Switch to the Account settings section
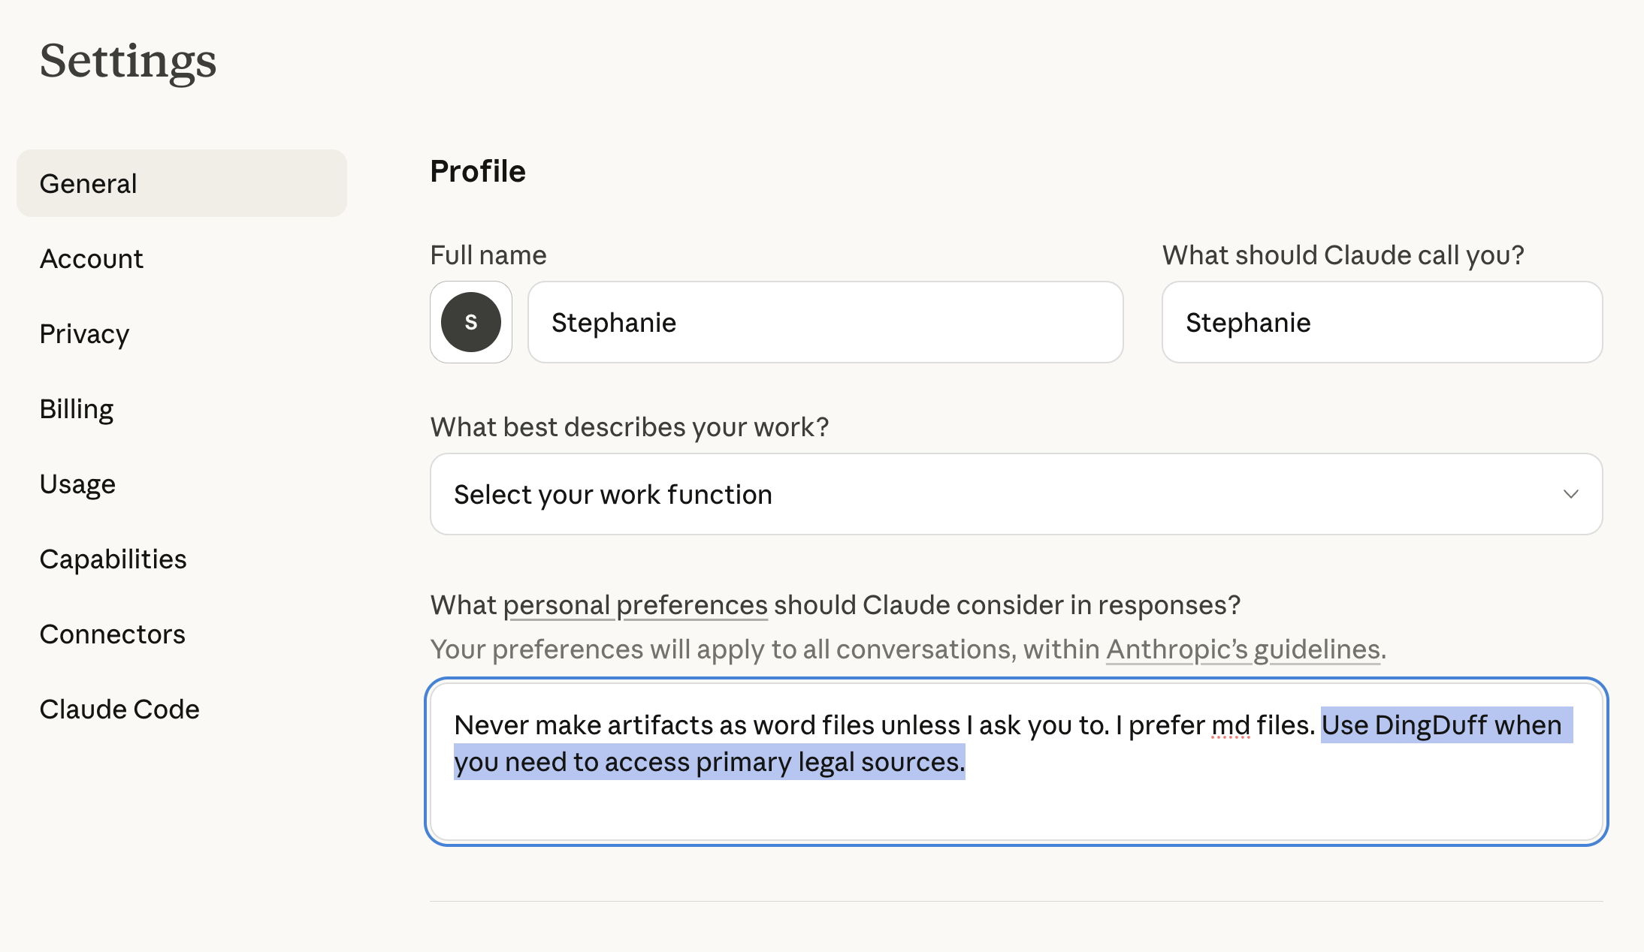This screenshot has width=1644, height=952. coord(92,258)
